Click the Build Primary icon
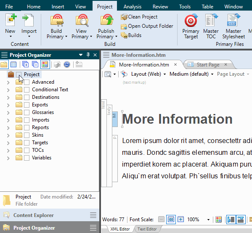Screen dimensions: 252x233 [57, 20]
